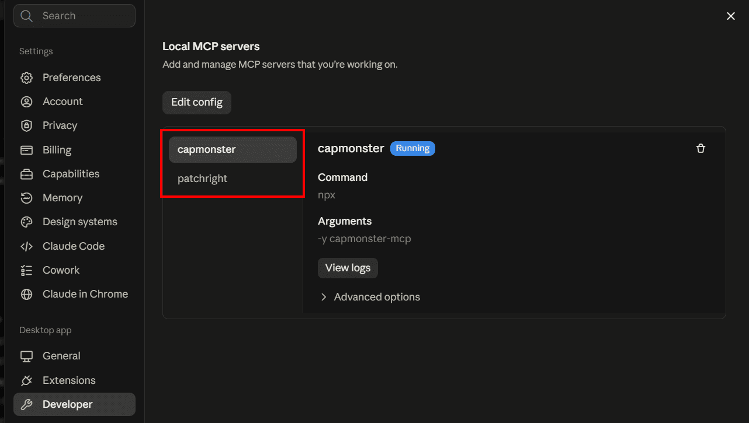Click the Claude Code brackets icon

point(26,246)
